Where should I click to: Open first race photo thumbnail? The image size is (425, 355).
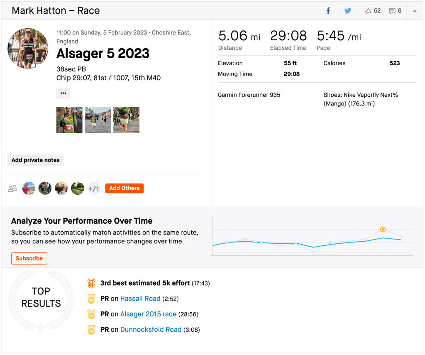(x=69, y=120)
